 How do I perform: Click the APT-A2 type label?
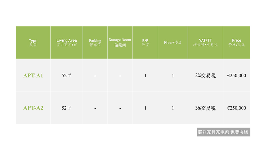point(33,108)
